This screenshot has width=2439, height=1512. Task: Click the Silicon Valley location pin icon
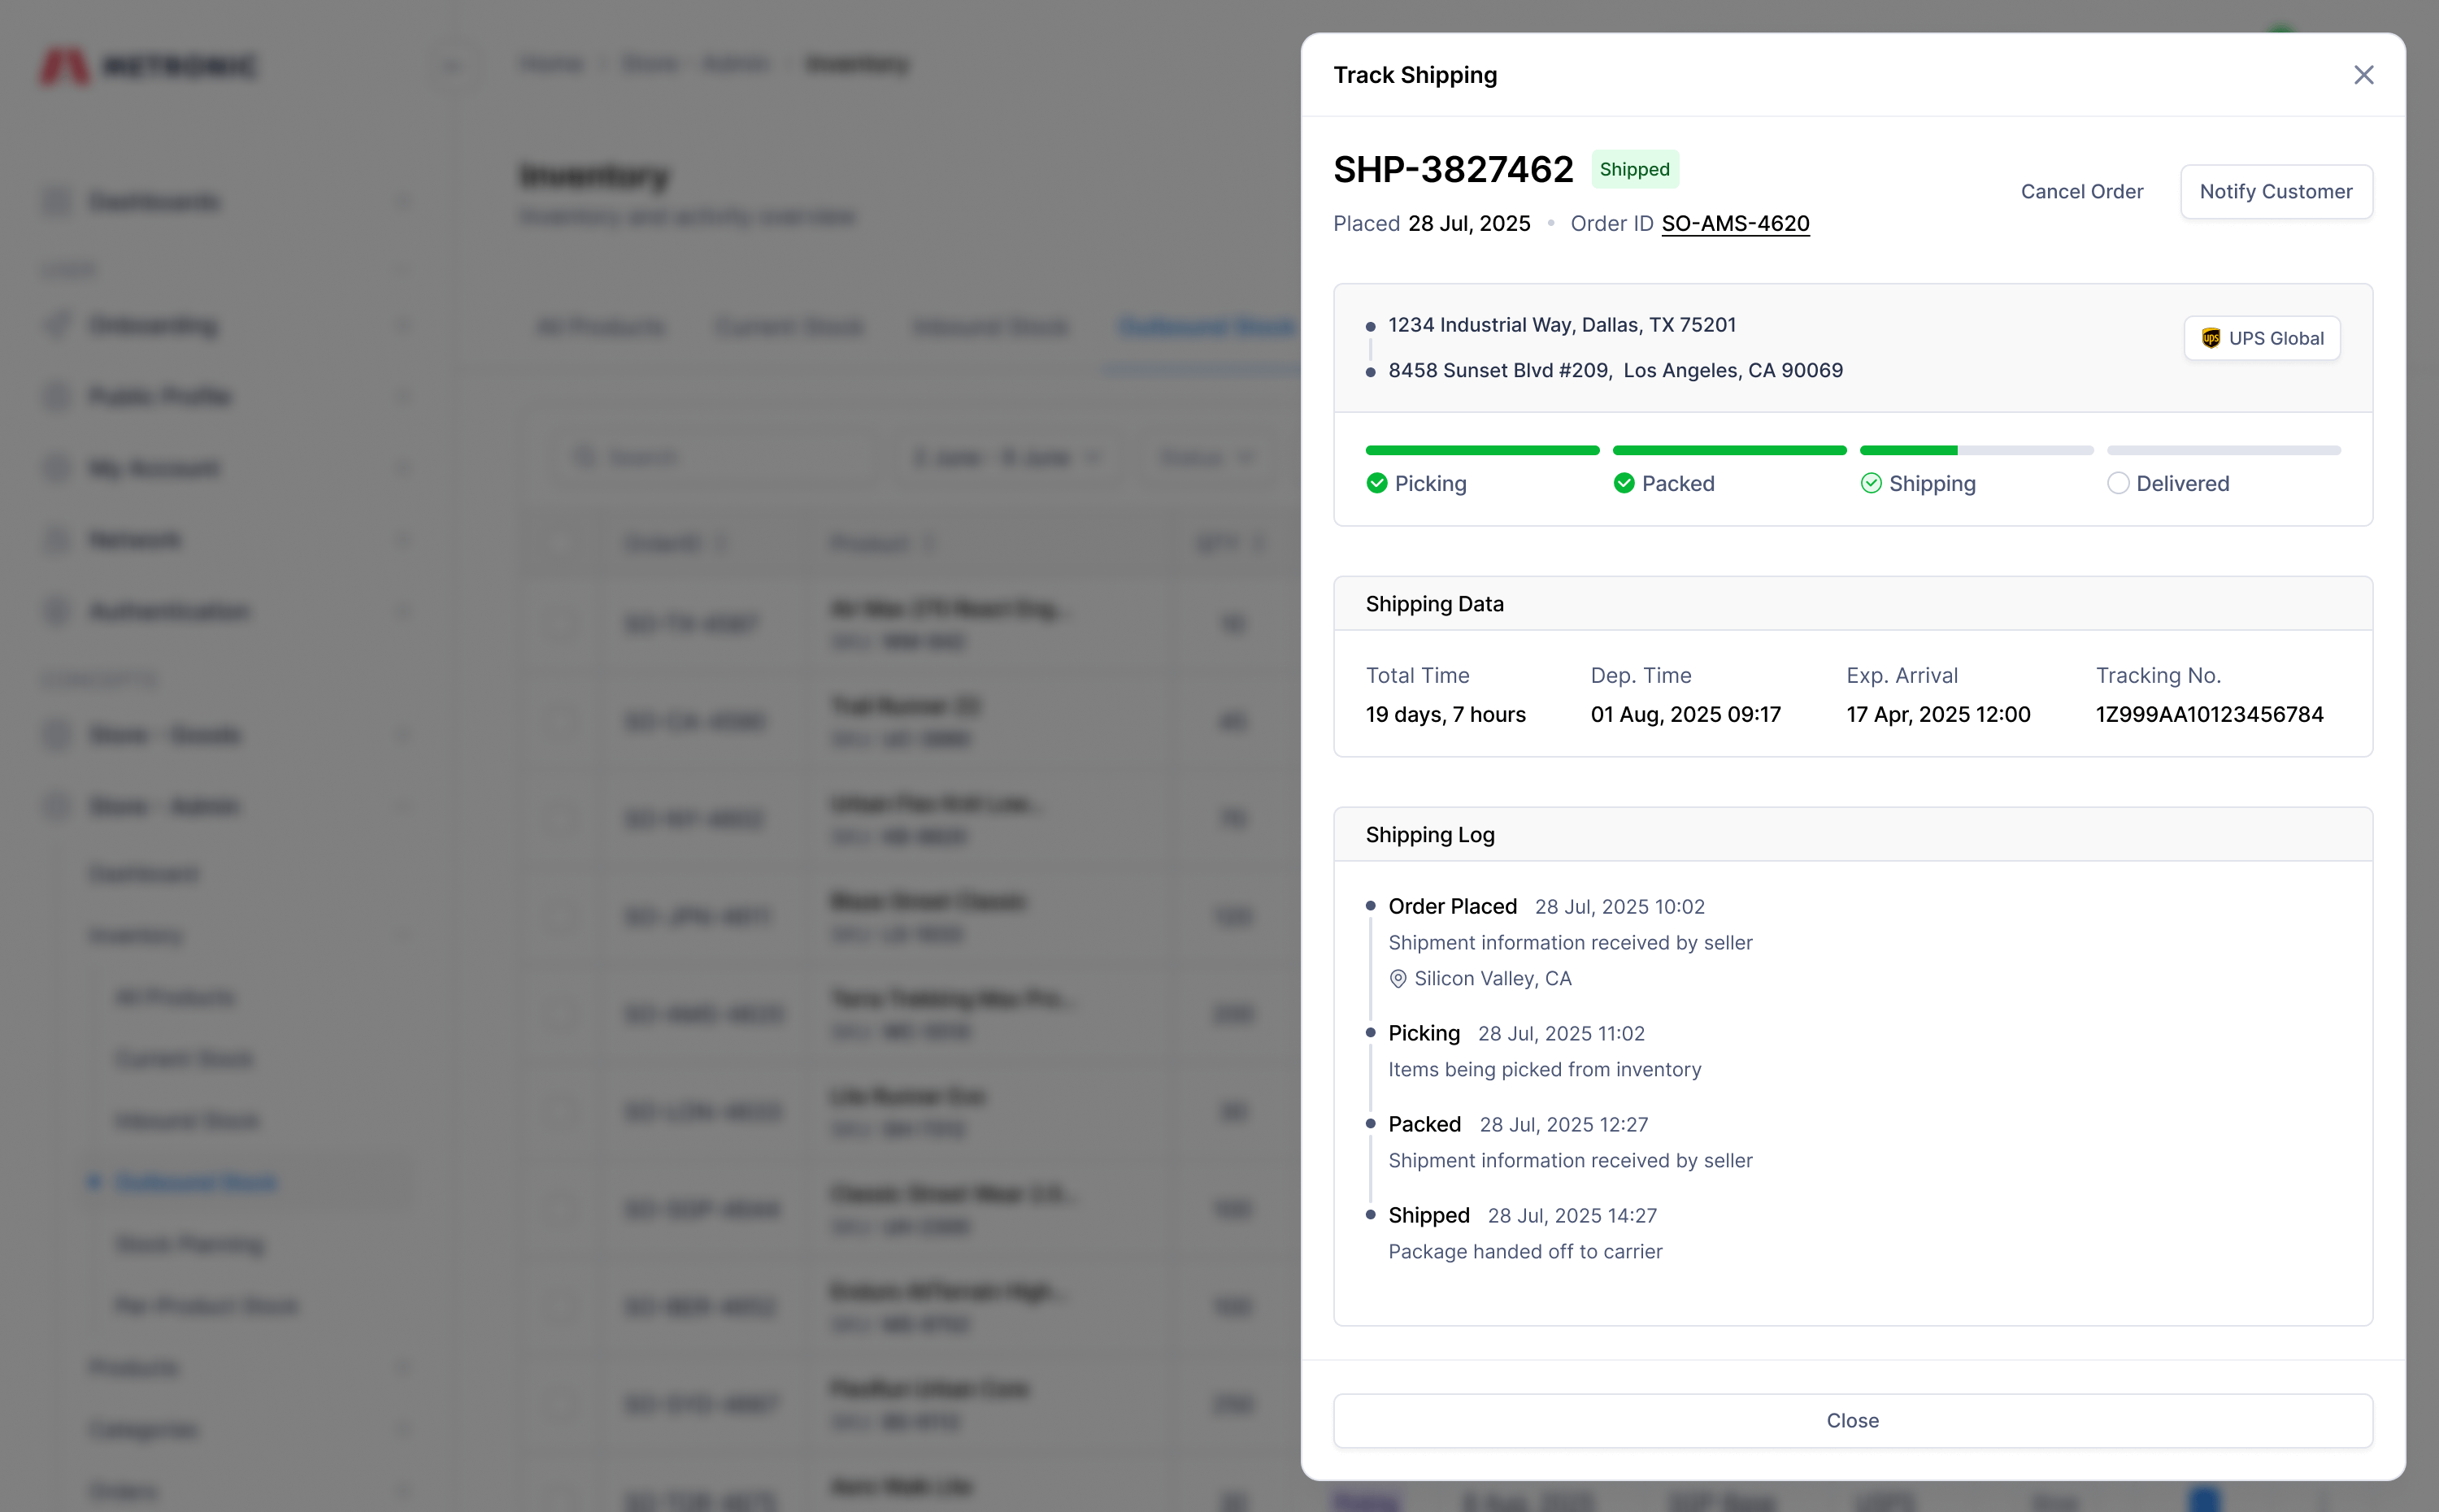(x=1398, y=979)
